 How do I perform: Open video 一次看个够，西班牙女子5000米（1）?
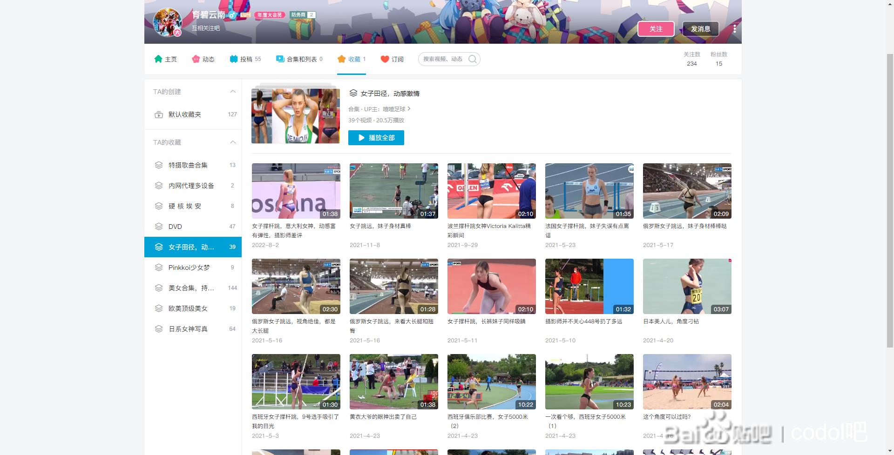click(x=589, y=381)
